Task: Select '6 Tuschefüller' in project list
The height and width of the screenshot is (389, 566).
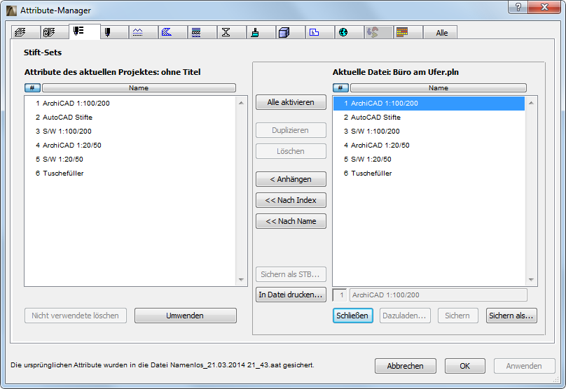Action: pos(130,173)
